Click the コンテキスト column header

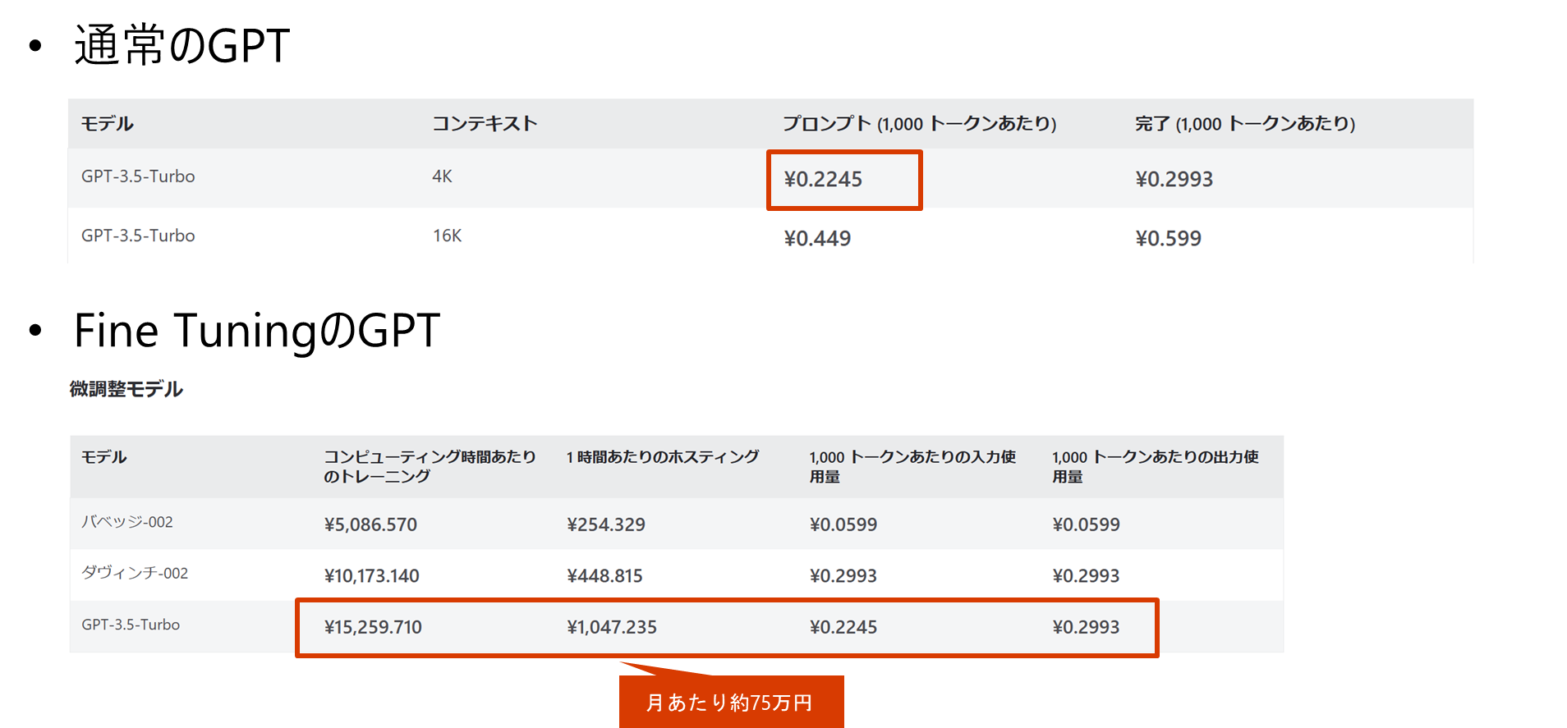coord(485,124)
